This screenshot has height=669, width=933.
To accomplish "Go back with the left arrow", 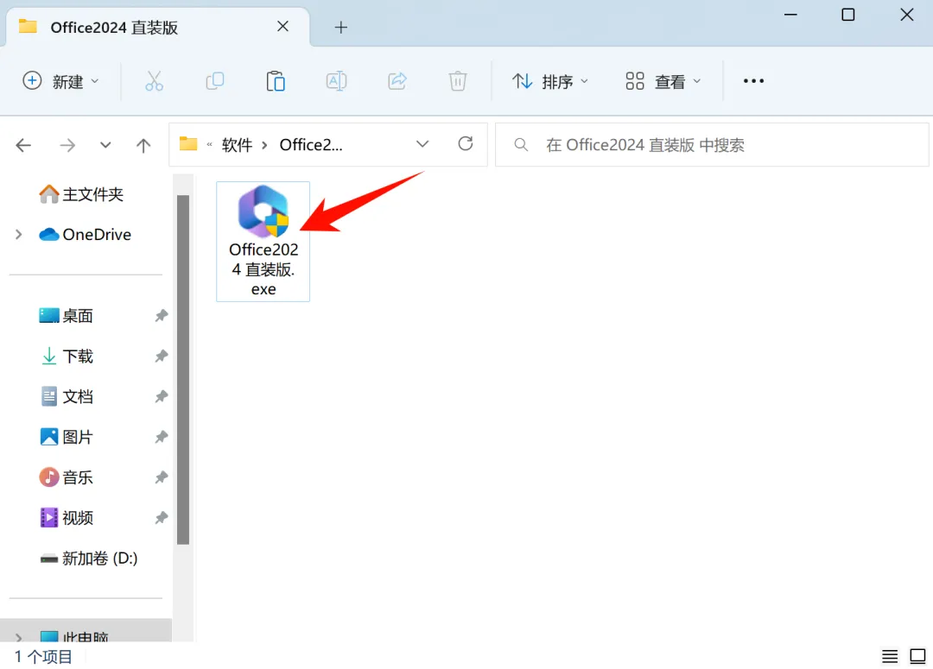I will [x=23, y=145].
